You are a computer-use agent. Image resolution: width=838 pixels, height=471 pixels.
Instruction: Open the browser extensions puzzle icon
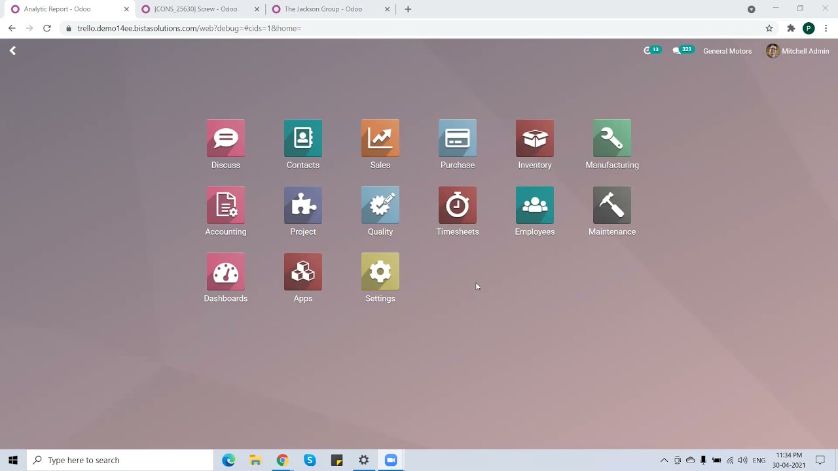tap(791, 28)
